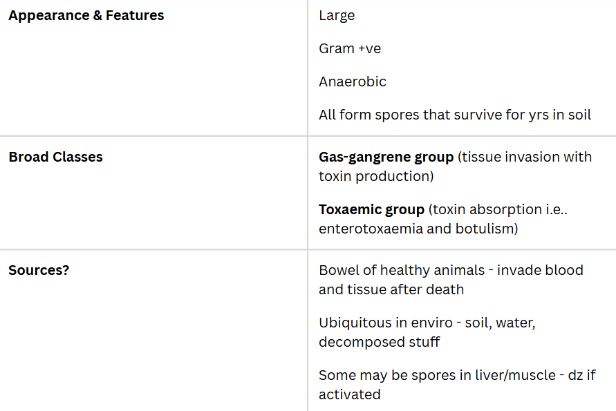The image size is (616, 411).
Task: Place cursor in "and tissue after death"
Action: 391,289
